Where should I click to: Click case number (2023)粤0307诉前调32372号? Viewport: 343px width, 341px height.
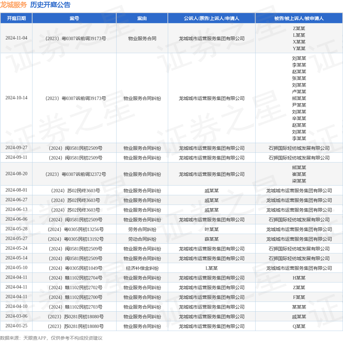click(x=76, y=174)
